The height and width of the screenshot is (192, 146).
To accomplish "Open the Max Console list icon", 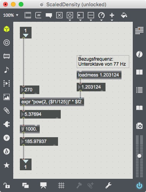I will click(x=139, y=90).
